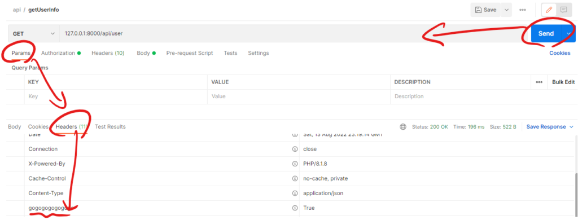Click the response headers vertical scrollbar

pos(576,195)
